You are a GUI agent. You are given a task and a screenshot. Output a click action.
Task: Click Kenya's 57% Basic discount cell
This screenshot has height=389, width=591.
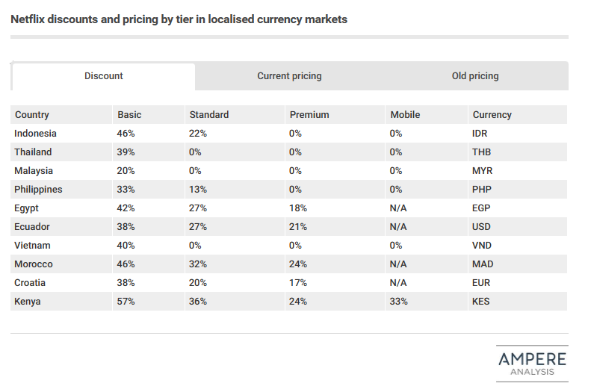[x=149, y=301]
